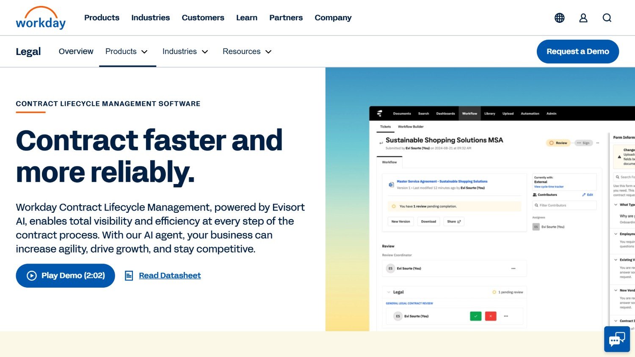635x357 pixels.
Task: Expand the Resources dropdown
Action: (x=247, y=51)
